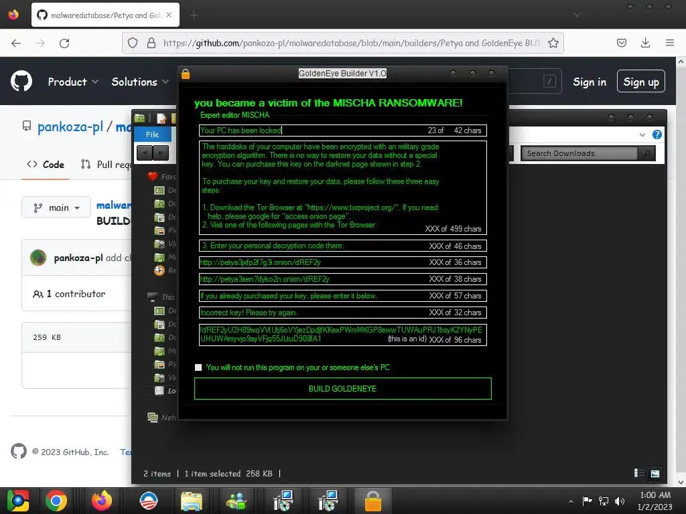Open the Pull requests tab
Screen dimensions: 686x514
point(106,165)
